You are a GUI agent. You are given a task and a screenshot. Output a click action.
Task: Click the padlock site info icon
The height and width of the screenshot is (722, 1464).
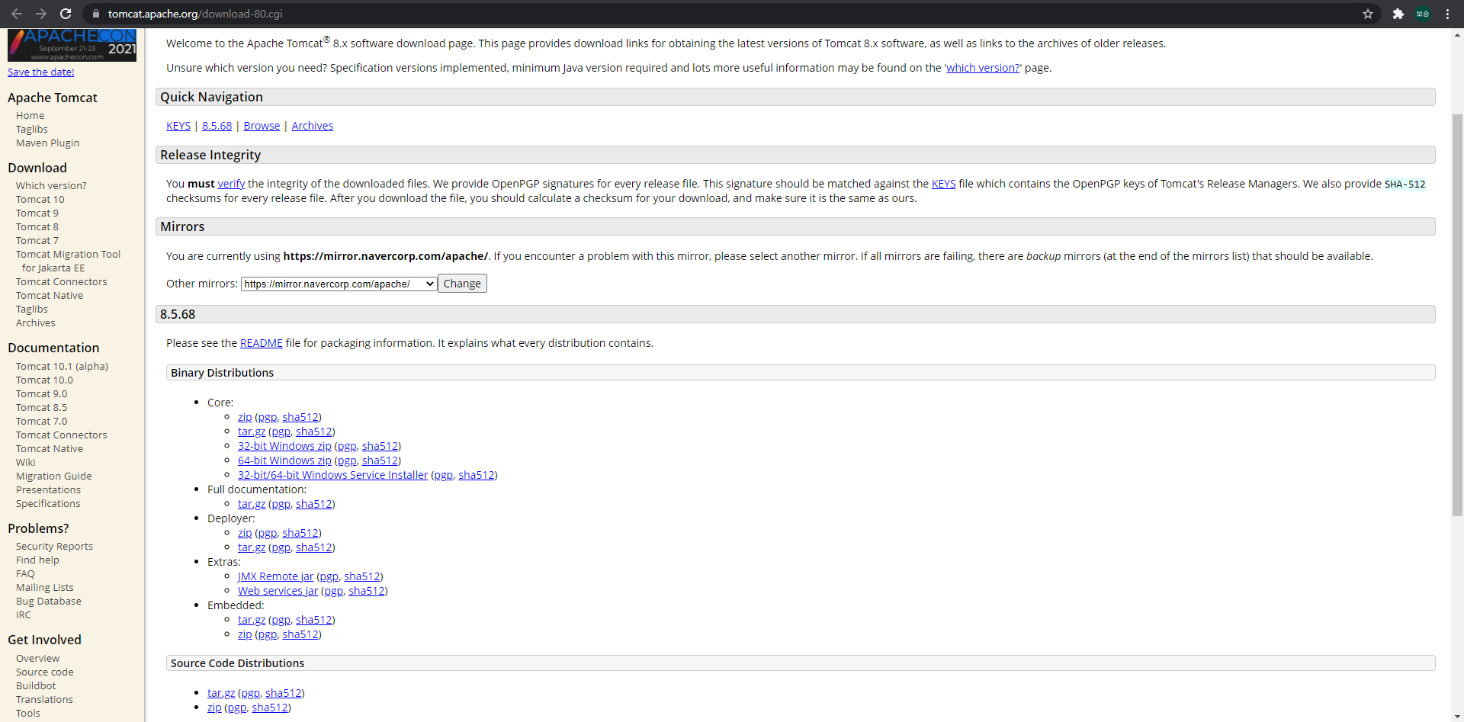[x=95, y=14]
